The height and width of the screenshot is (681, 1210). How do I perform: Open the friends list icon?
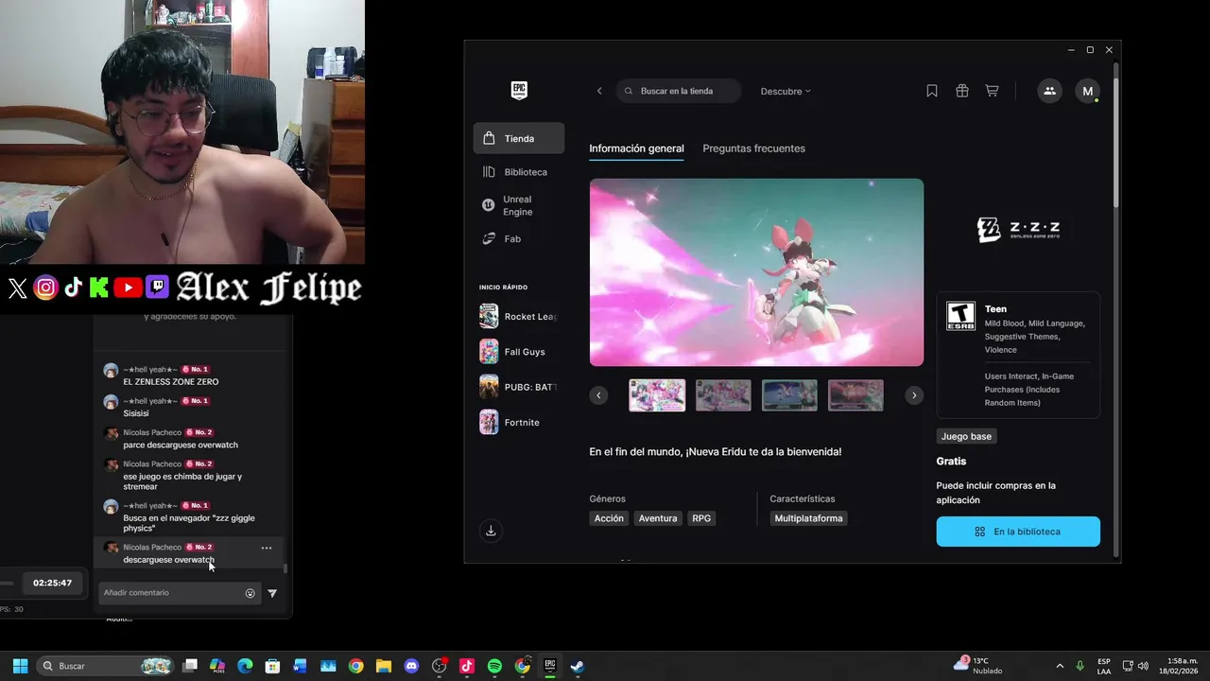1049,91
